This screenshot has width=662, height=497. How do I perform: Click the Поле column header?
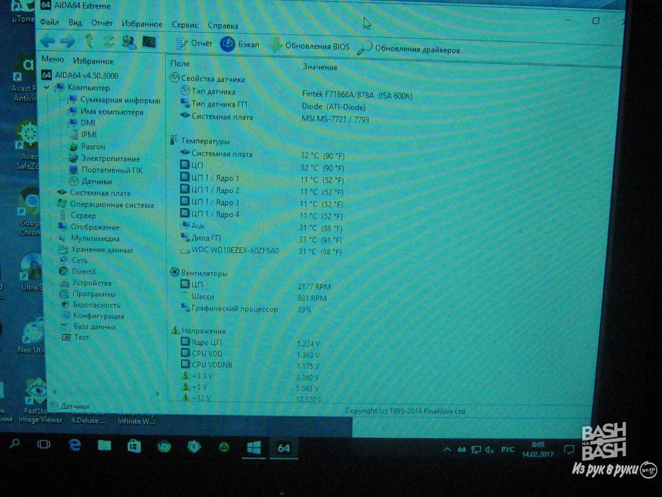coord(180,64)
